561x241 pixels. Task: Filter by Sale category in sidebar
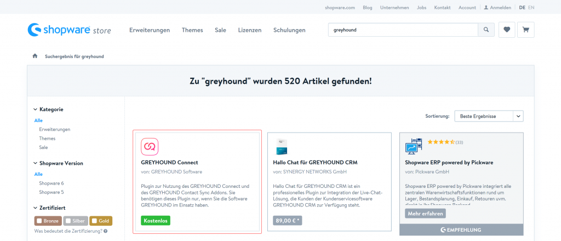(43, 147)
